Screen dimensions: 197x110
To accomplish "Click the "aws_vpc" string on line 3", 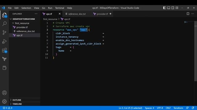I will point(72,30).
